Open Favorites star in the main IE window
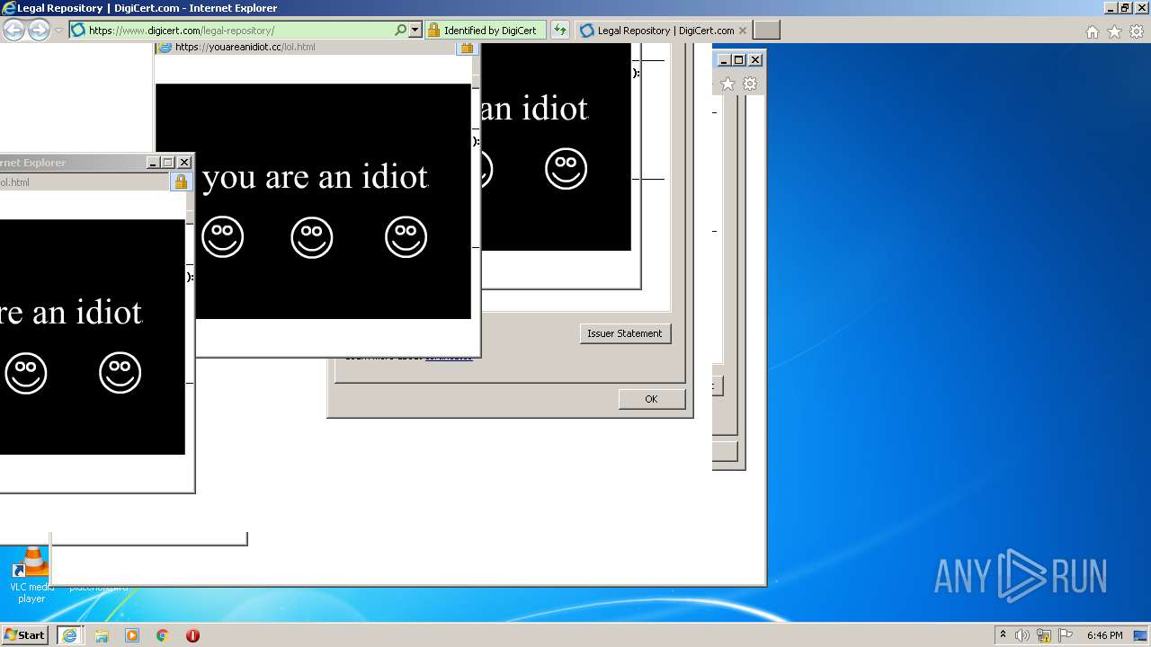This screenshot has height=647, width=1151. click(1114, 31)
